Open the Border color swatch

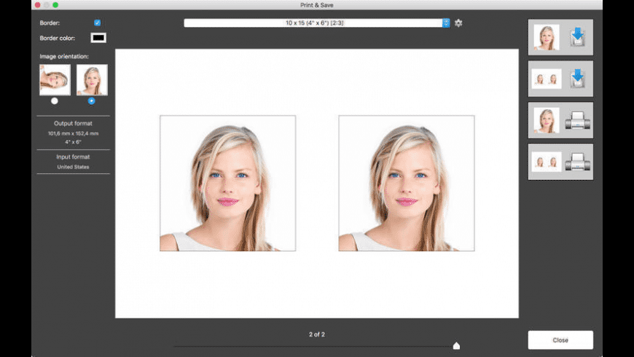tap(98, 38)
